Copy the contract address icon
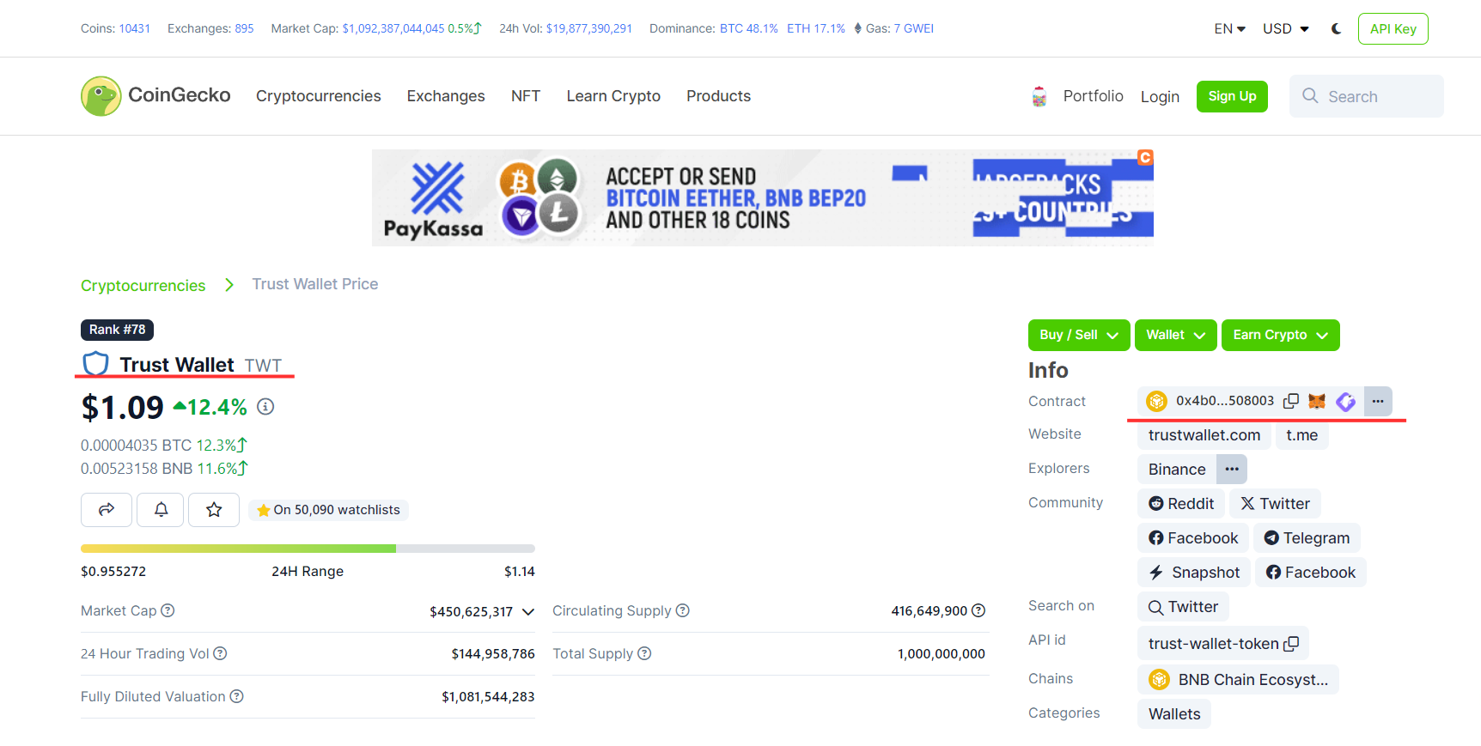The height and width of the screenshot is (746, 1481). pos(1291,401)
